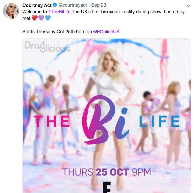
Task: Open Courtney Act's profile avatar
Action: (x=11, y=11)
